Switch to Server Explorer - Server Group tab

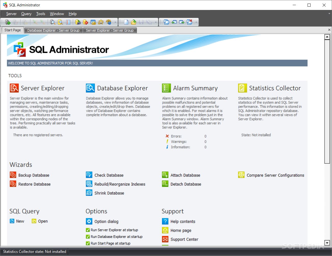(x=110, y=30)
